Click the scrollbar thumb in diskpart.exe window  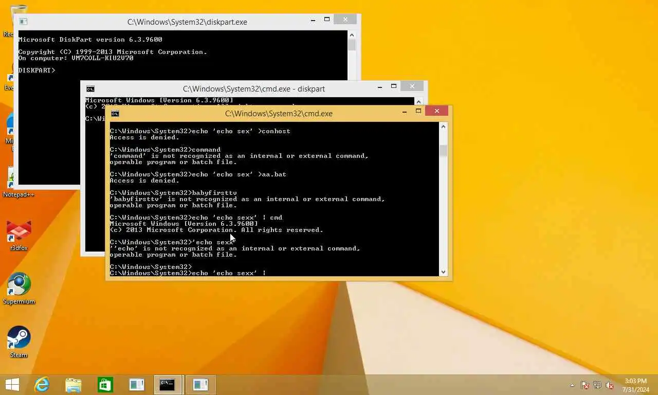point(352,45)
